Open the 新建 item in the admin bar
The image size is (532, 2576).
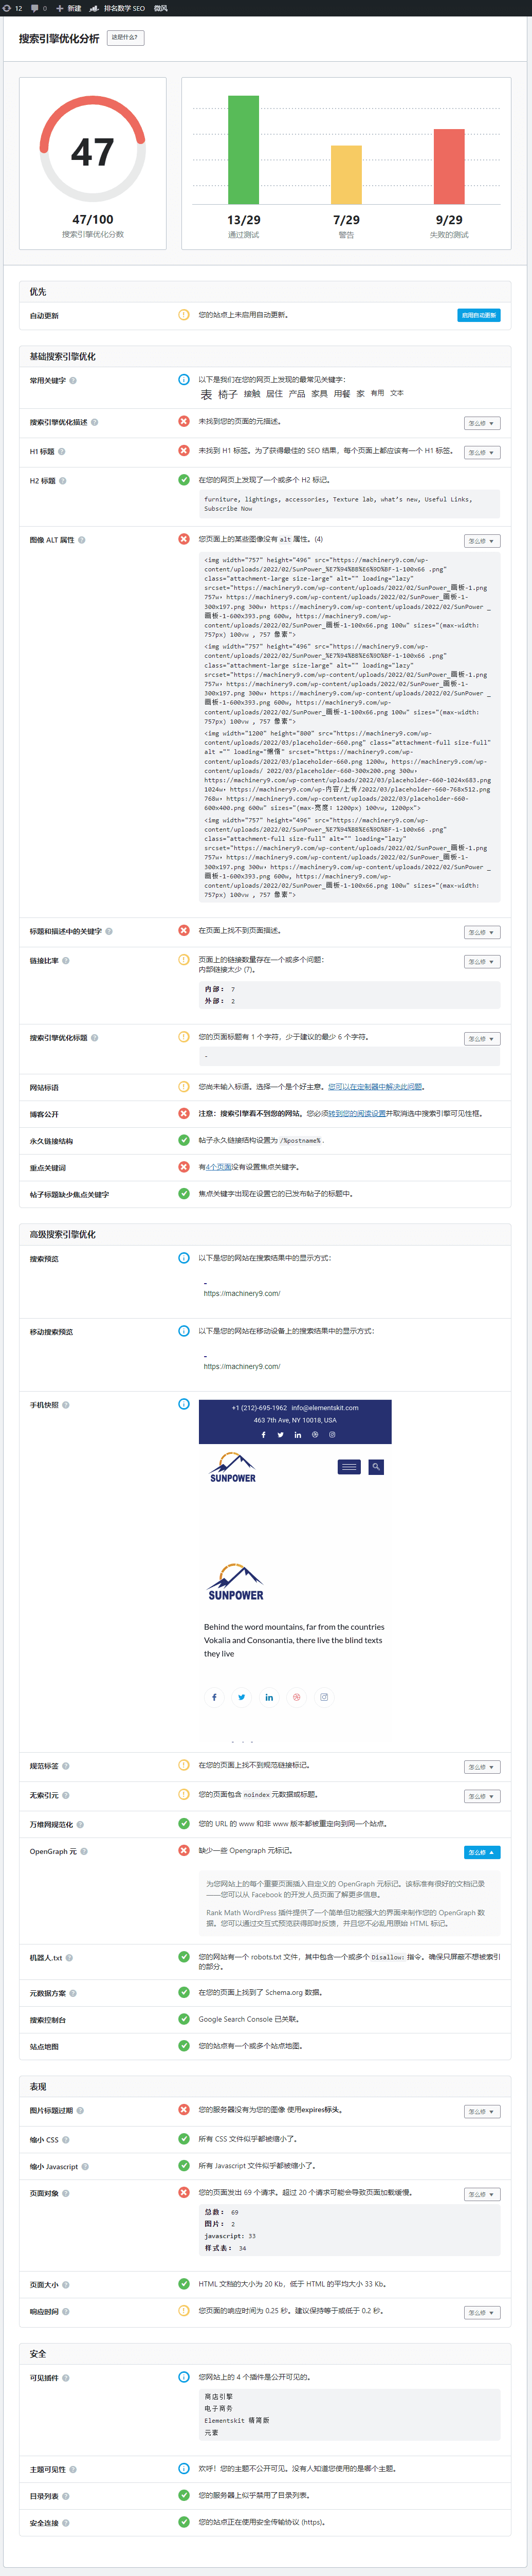point(69,8)
